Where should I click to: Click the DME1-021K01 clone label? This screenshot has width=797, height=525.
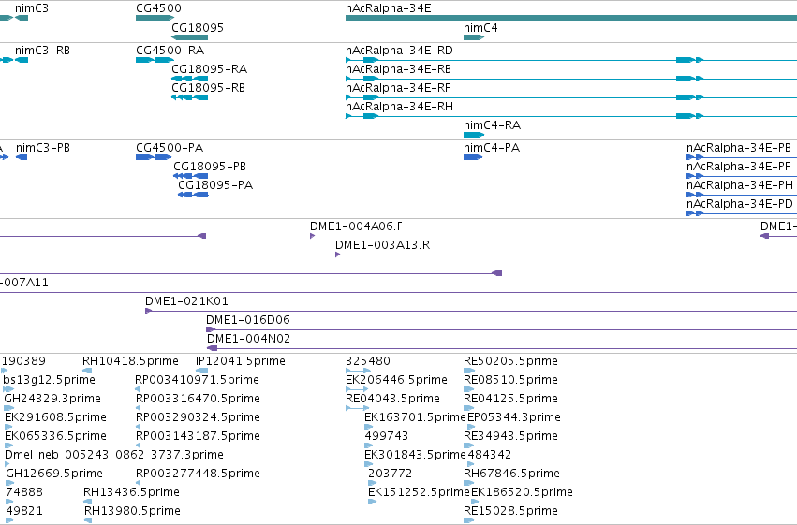[x=186, y=301]
